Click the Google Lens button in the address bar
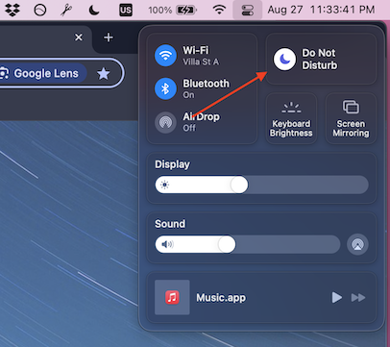 [43, 73]
